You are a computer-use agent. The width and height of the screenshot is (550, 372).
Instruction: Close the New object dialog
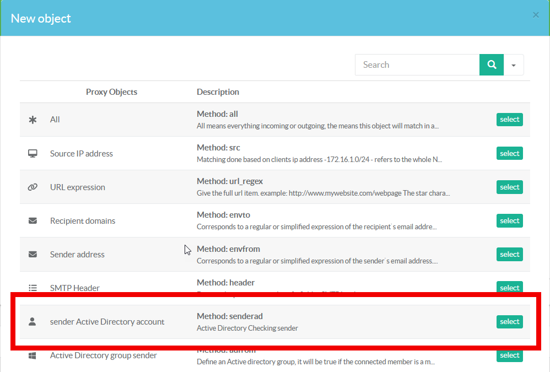[536, 15]
